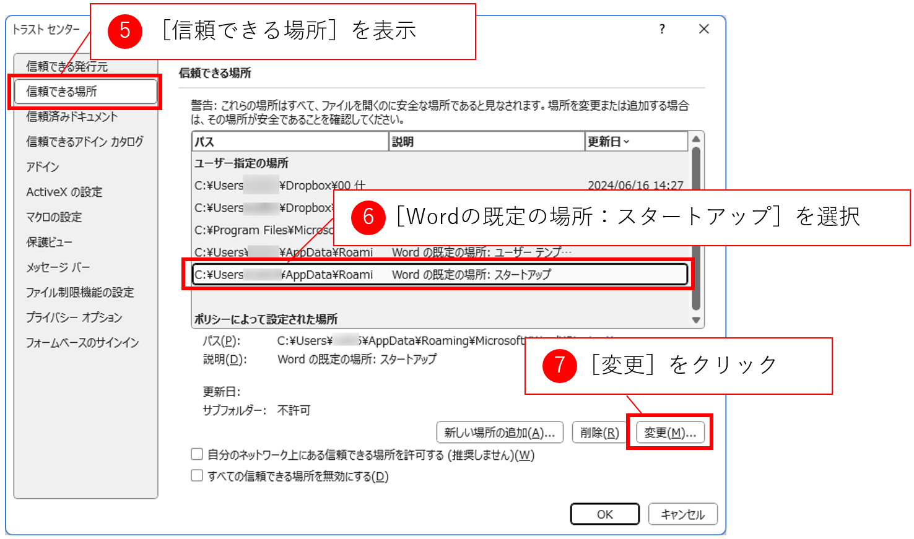Click 新しい場所の追加 button
Screen dimensions: 914x539
click(499, 433)
